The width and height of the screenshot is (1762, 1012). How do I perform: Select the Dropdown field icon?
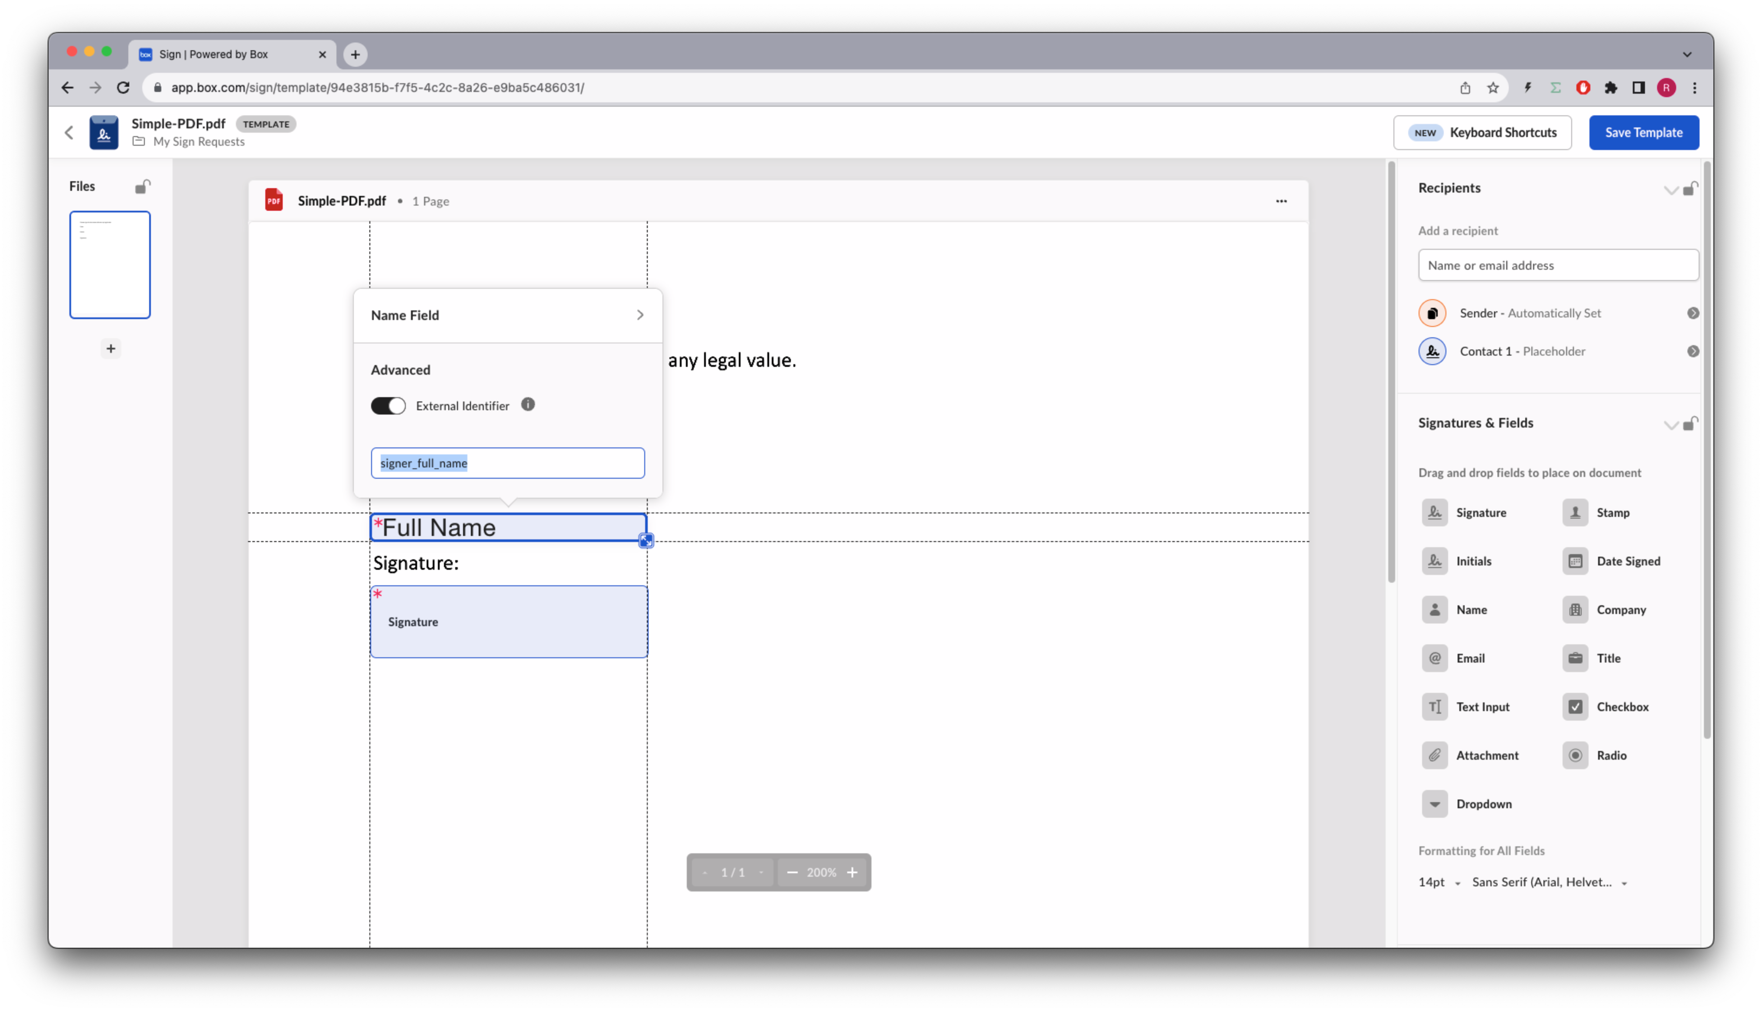click(1434, 803)
